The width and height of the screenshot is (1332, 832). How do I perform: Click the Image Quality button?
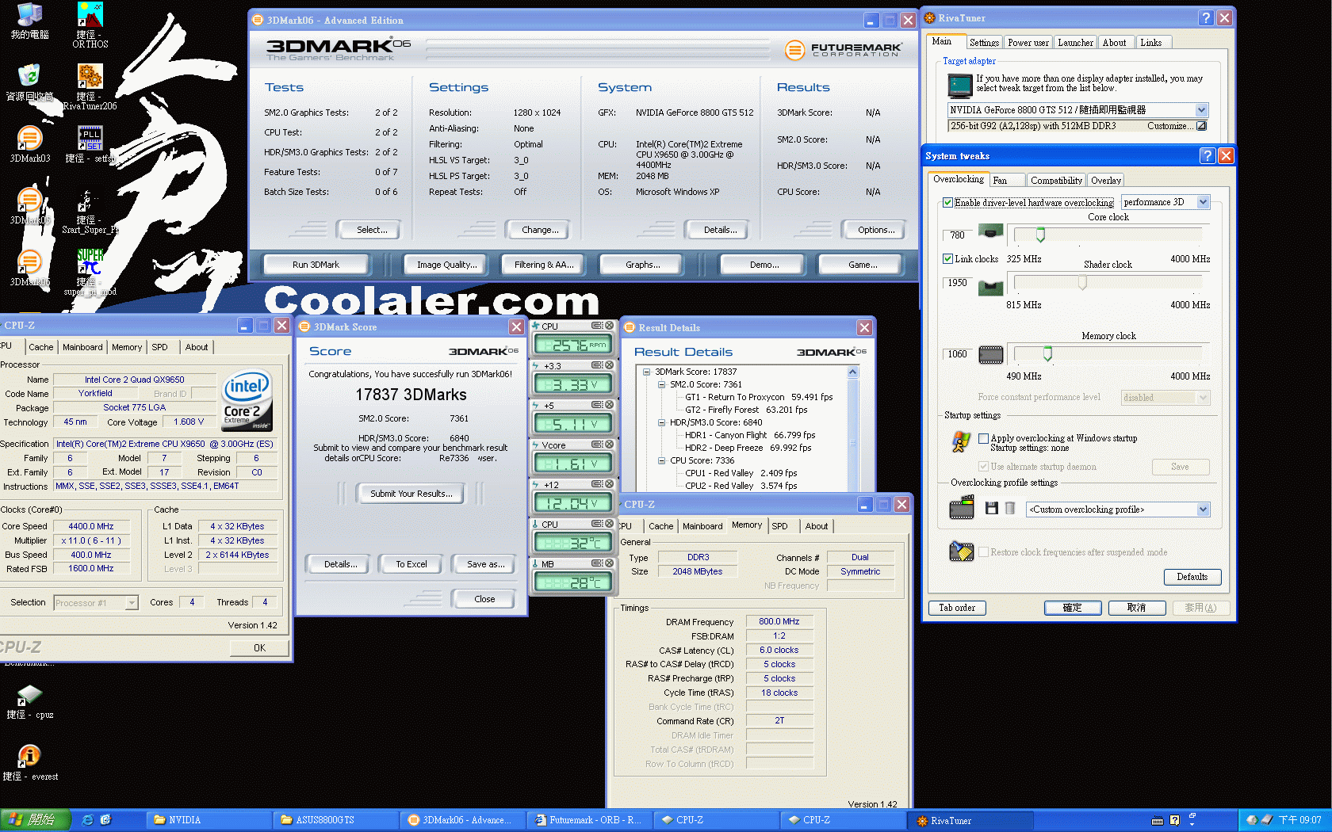click(x=447, y=265)
